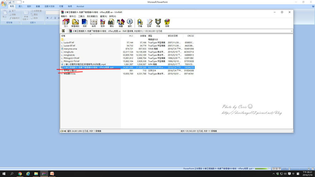The image size is (315, 177).
Task: Open Google Chrome from the taskbar
Action: pyautogui.click(x=20, y=174)
